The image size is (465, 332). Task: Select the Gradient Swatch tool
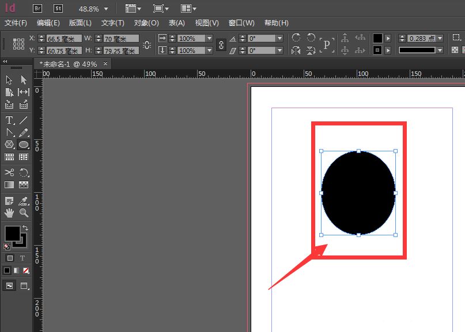9,185
